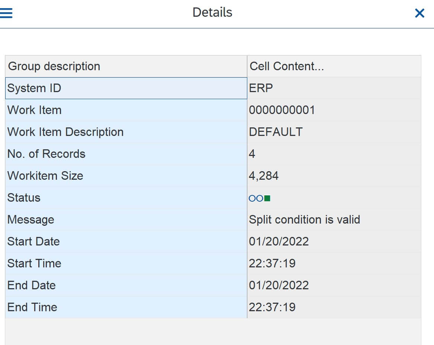Screen dimensions: 434x345
Task: Select the End Date row
Action: pos(126,285)
